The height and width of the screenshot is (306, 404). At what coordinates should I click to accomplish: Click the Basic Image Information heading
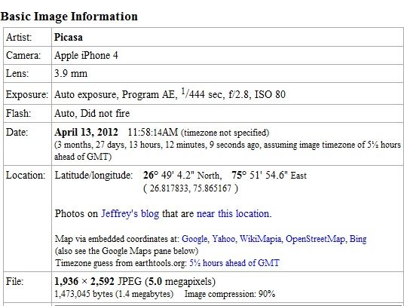click(x=69, y=17)
